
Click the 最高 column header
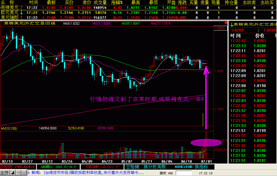136,3
